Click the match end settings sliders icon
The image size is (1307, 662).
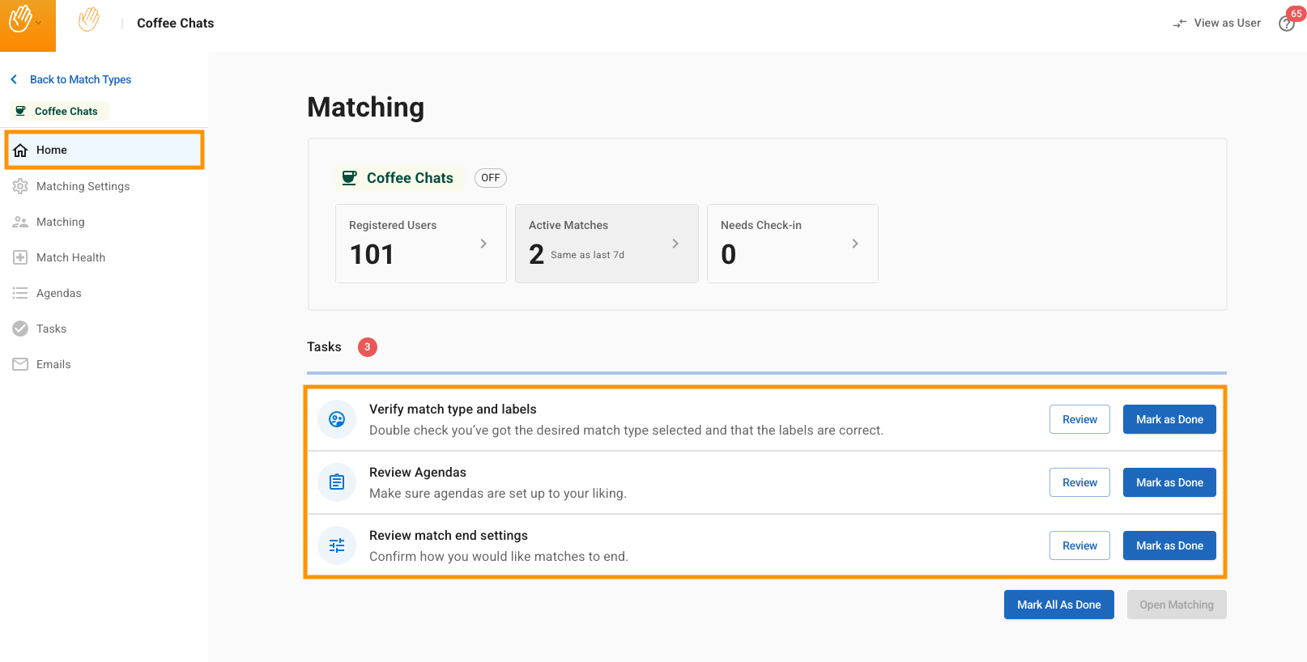click(337, 545)
